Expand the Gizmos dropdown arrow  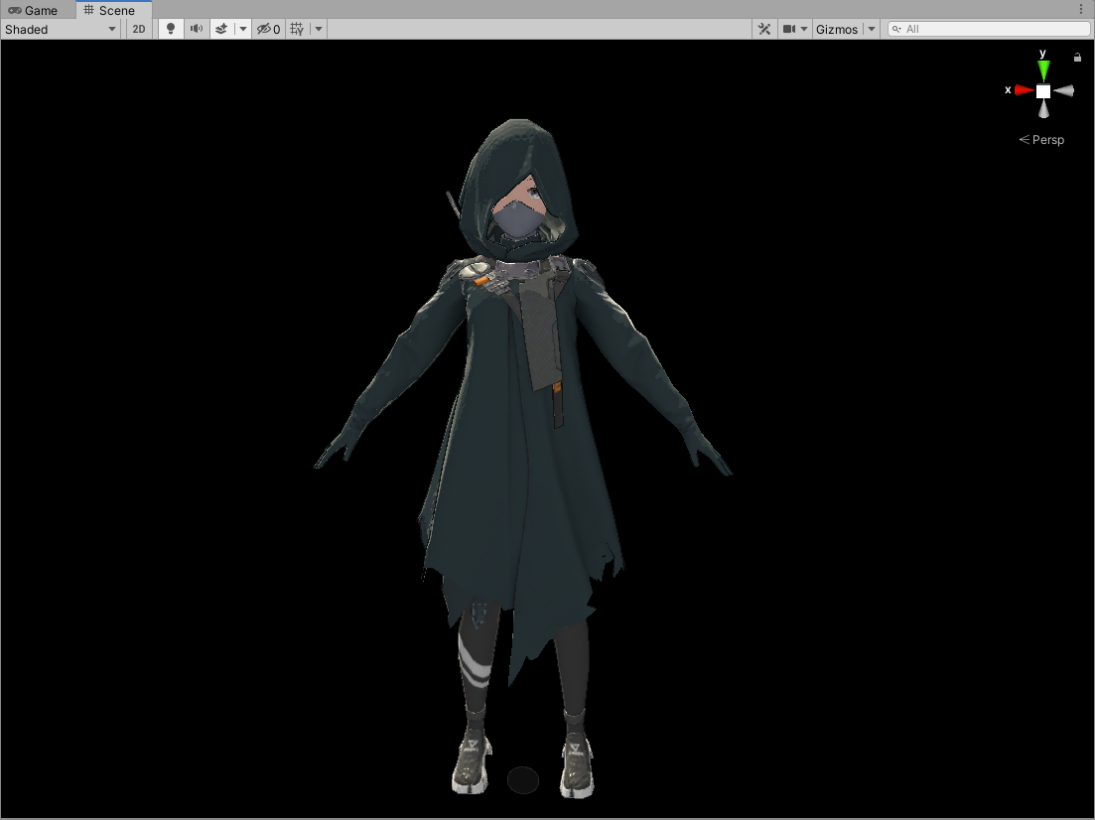[872, 29]
